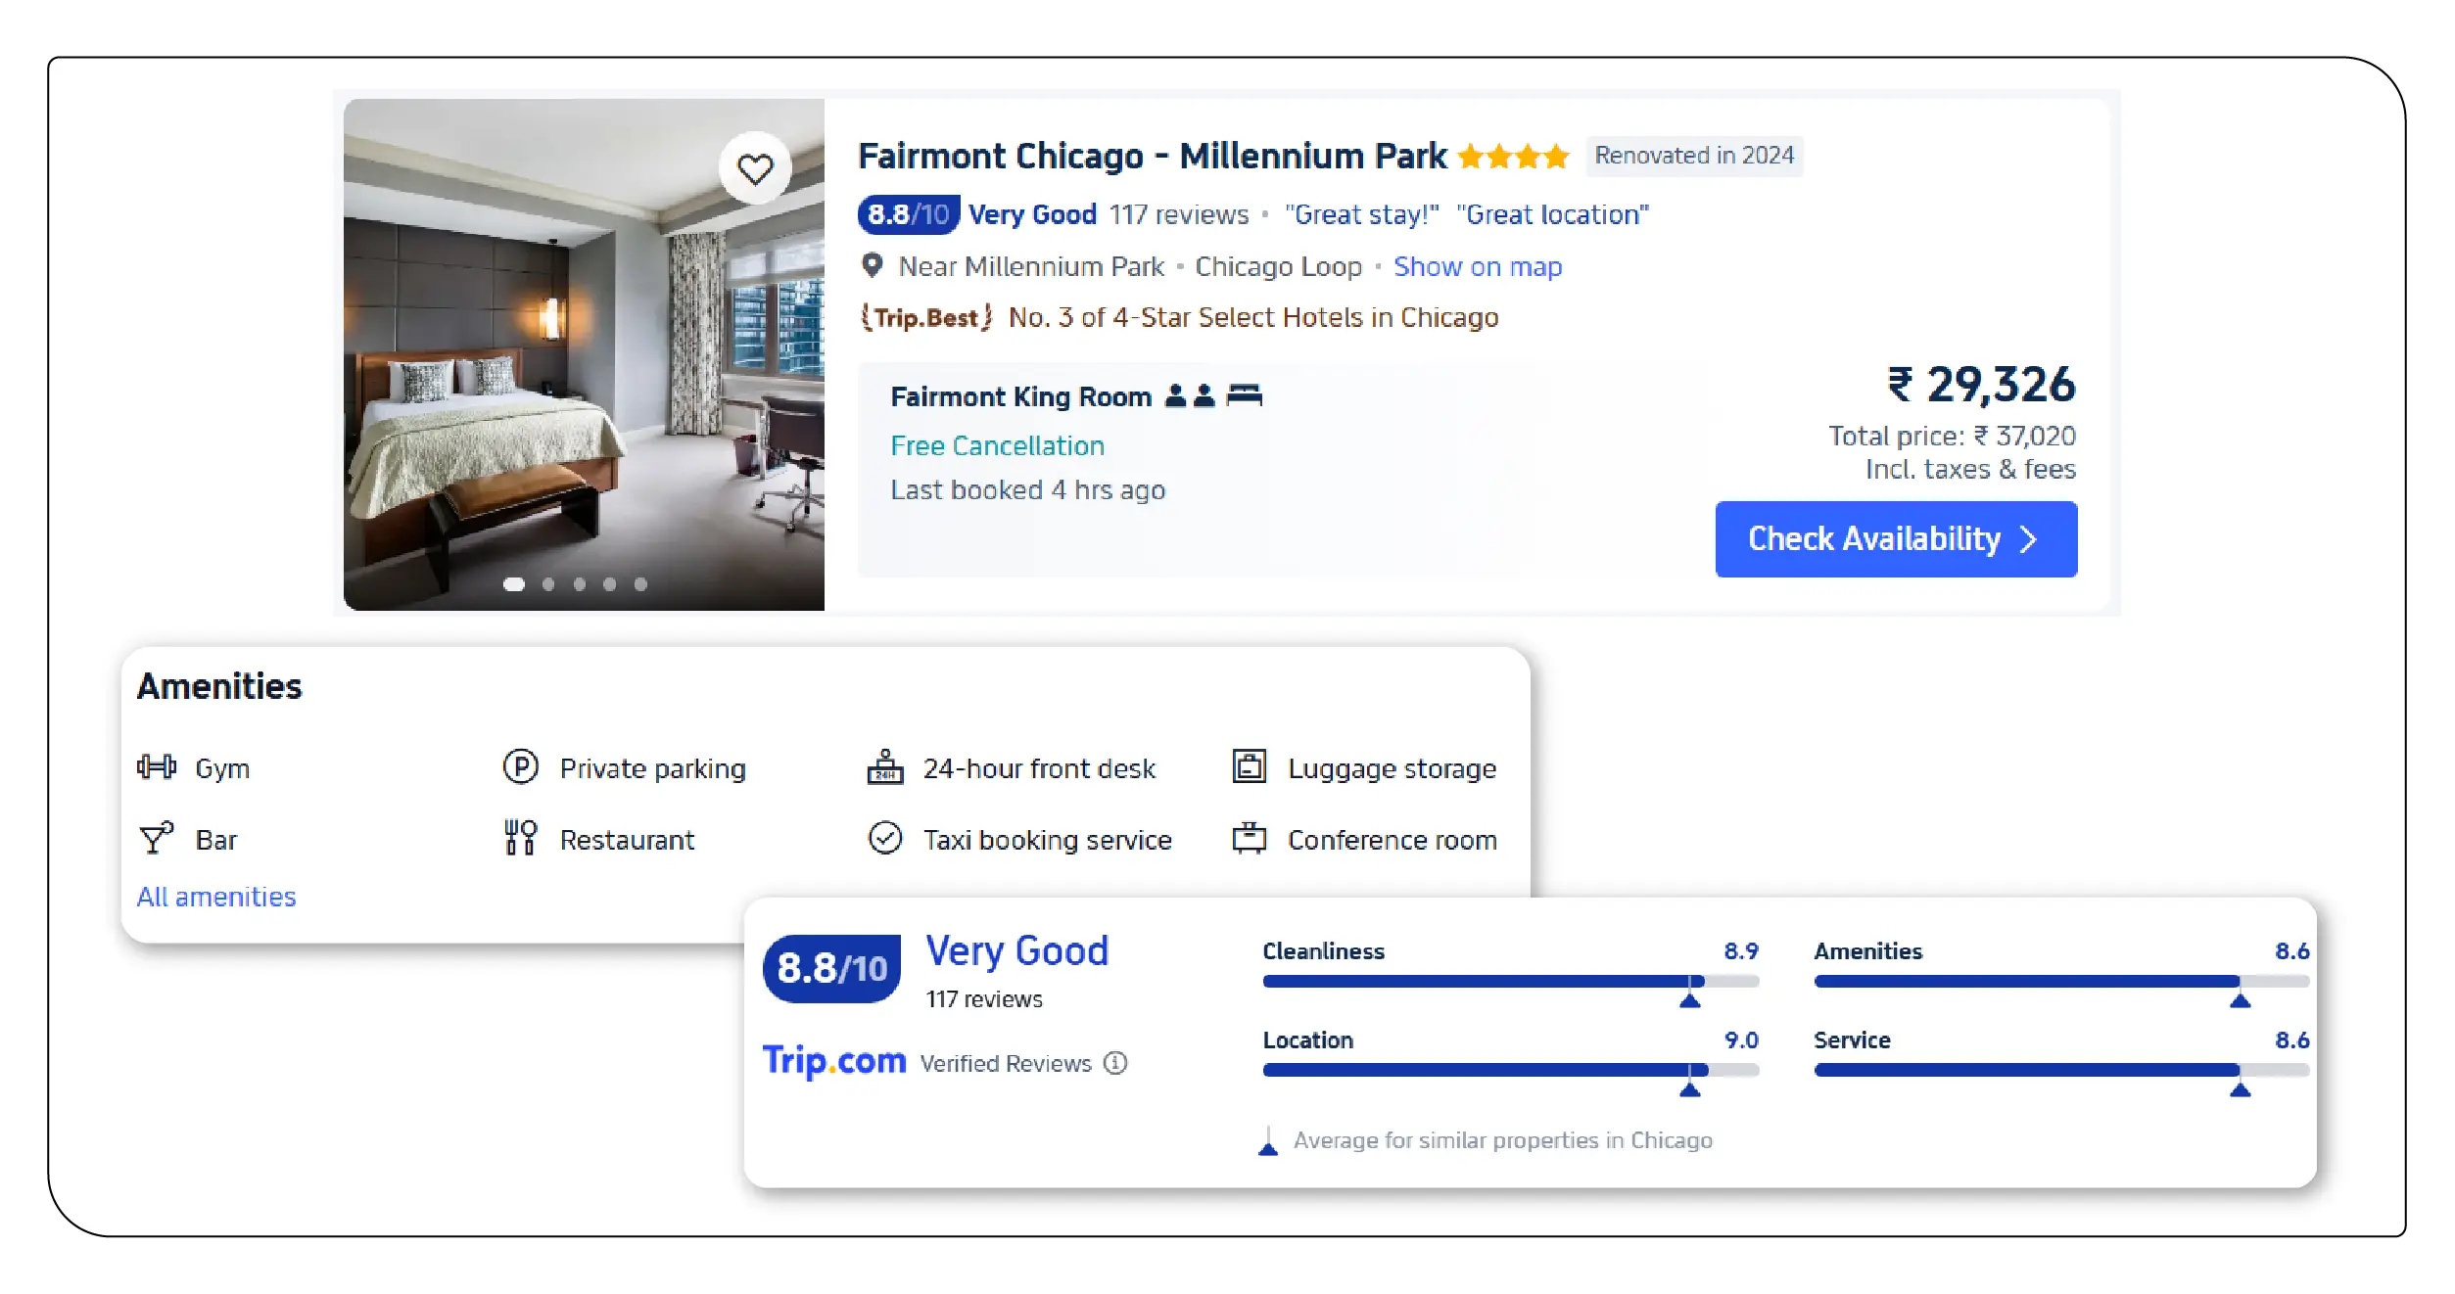This screenshot has height=1294, width=2455.
Task: Select the second photo carousel dot
Action: tap(548, 584)
